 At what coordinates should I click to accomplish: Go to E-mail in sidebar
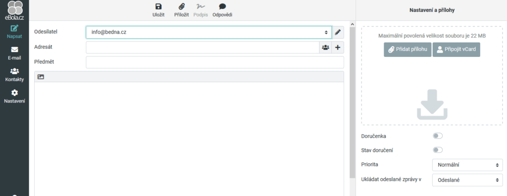click(14, 53)
